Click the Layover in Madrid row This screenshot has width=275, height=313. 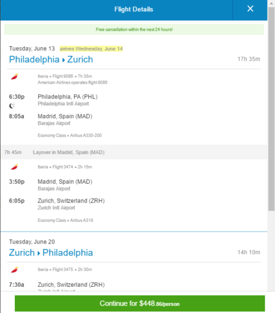click(134, 153)
